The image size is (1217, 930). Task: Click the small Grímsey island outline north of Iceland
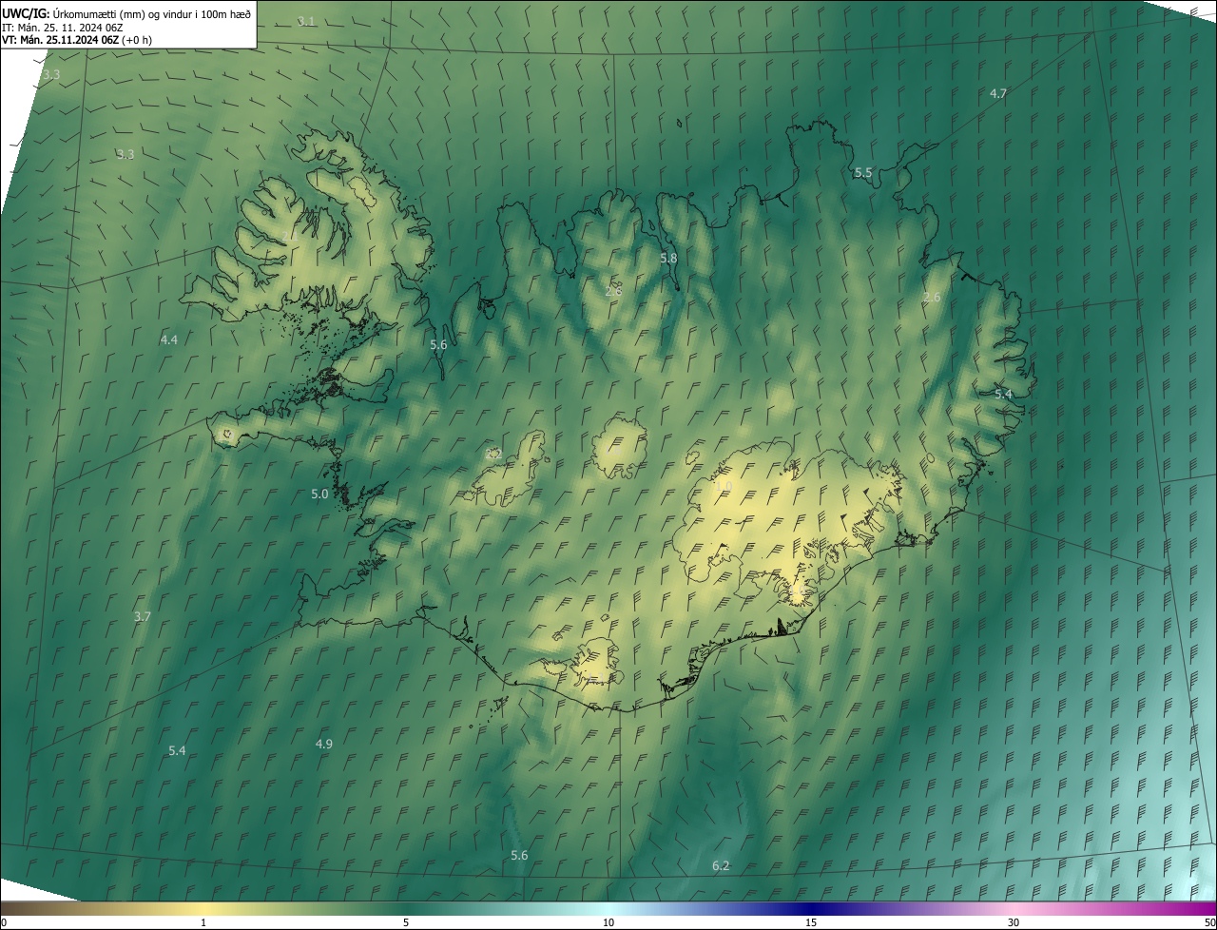pyautogui.click(x=680, y=122)
